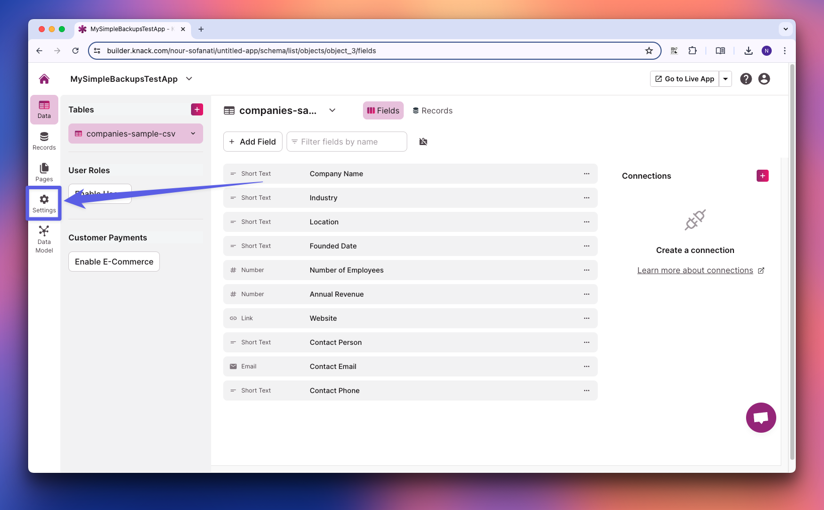Open the Settings gear in sidebar
The height and width of the screenshot is (510, 824).
(44, 203)
